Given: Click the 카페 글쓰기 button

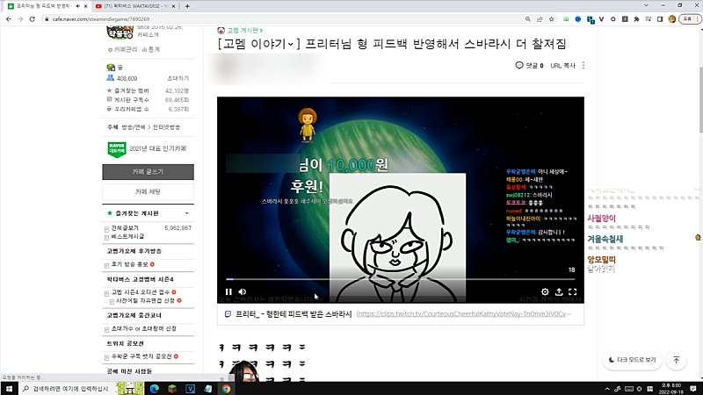Looking at the screenshot, I should click(x=148, y=172).
